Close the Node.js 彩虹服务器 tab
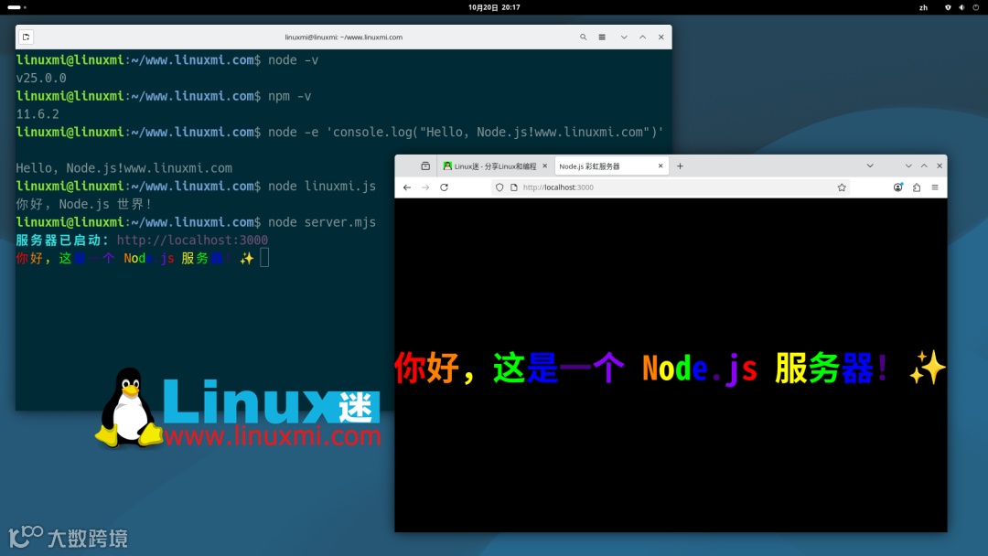 coord(660,166)
